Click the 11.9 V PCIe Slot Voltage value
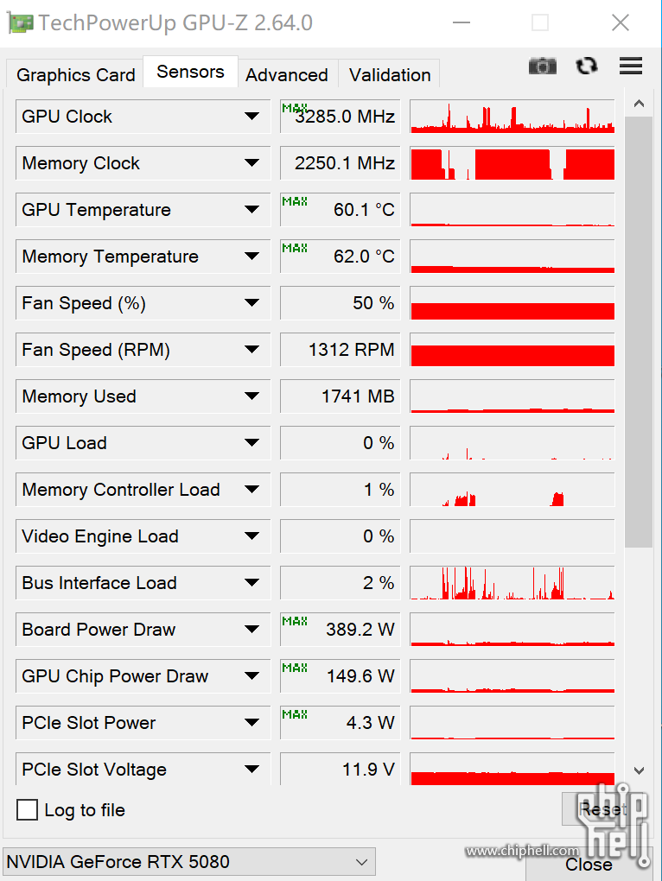 click(340, 770)
